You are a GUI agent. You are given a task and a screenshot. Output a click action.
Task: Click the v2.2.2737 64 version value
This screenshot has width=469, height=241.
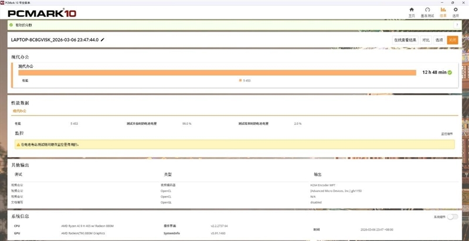pos(219,226)
